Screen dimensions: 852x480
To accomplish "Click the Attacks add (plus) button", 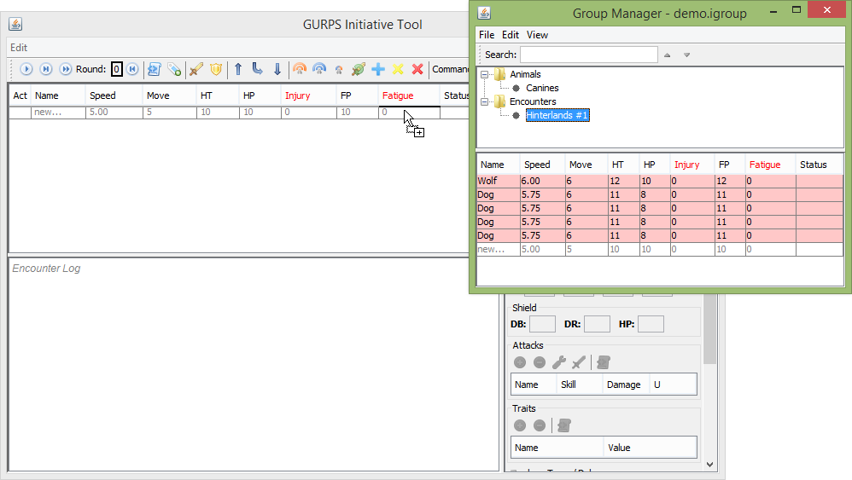I will click(520, 362).
